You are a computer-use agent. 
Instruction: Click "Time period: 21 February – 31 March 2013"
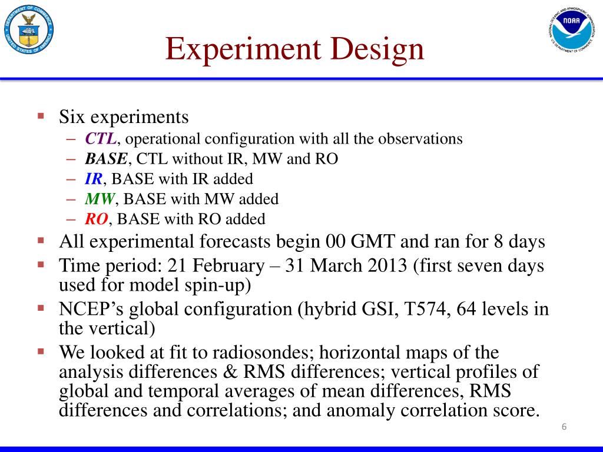coord(233,265)
